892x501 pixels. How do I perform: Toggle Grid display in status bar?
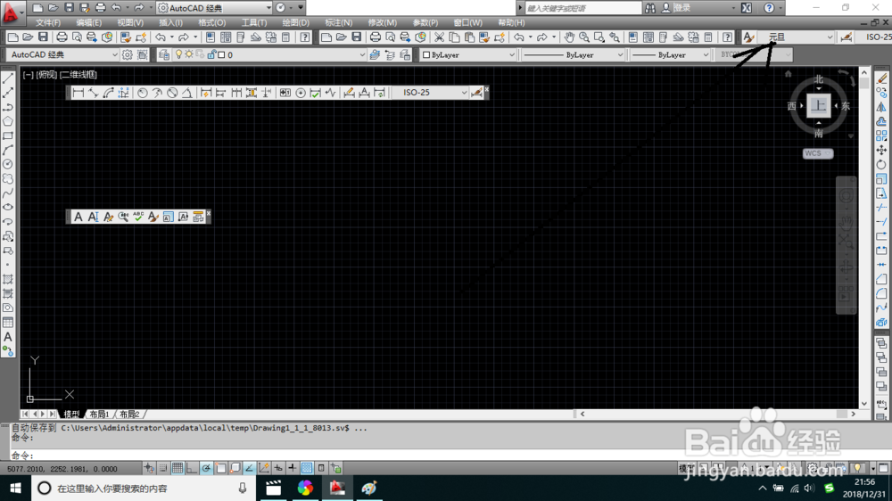(178, 468)
